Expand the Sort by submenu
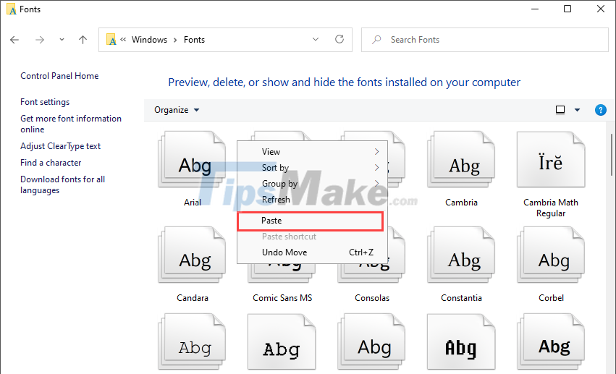This screenshot has height=374, width=616. point(312,168)
